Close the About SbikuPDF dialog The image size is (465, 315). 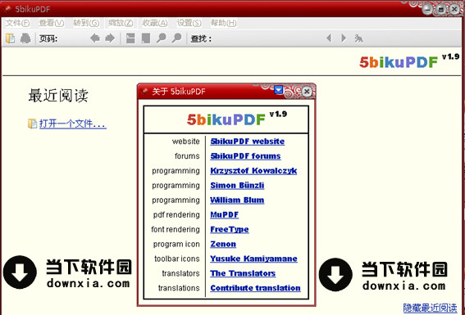coord(307,92)
